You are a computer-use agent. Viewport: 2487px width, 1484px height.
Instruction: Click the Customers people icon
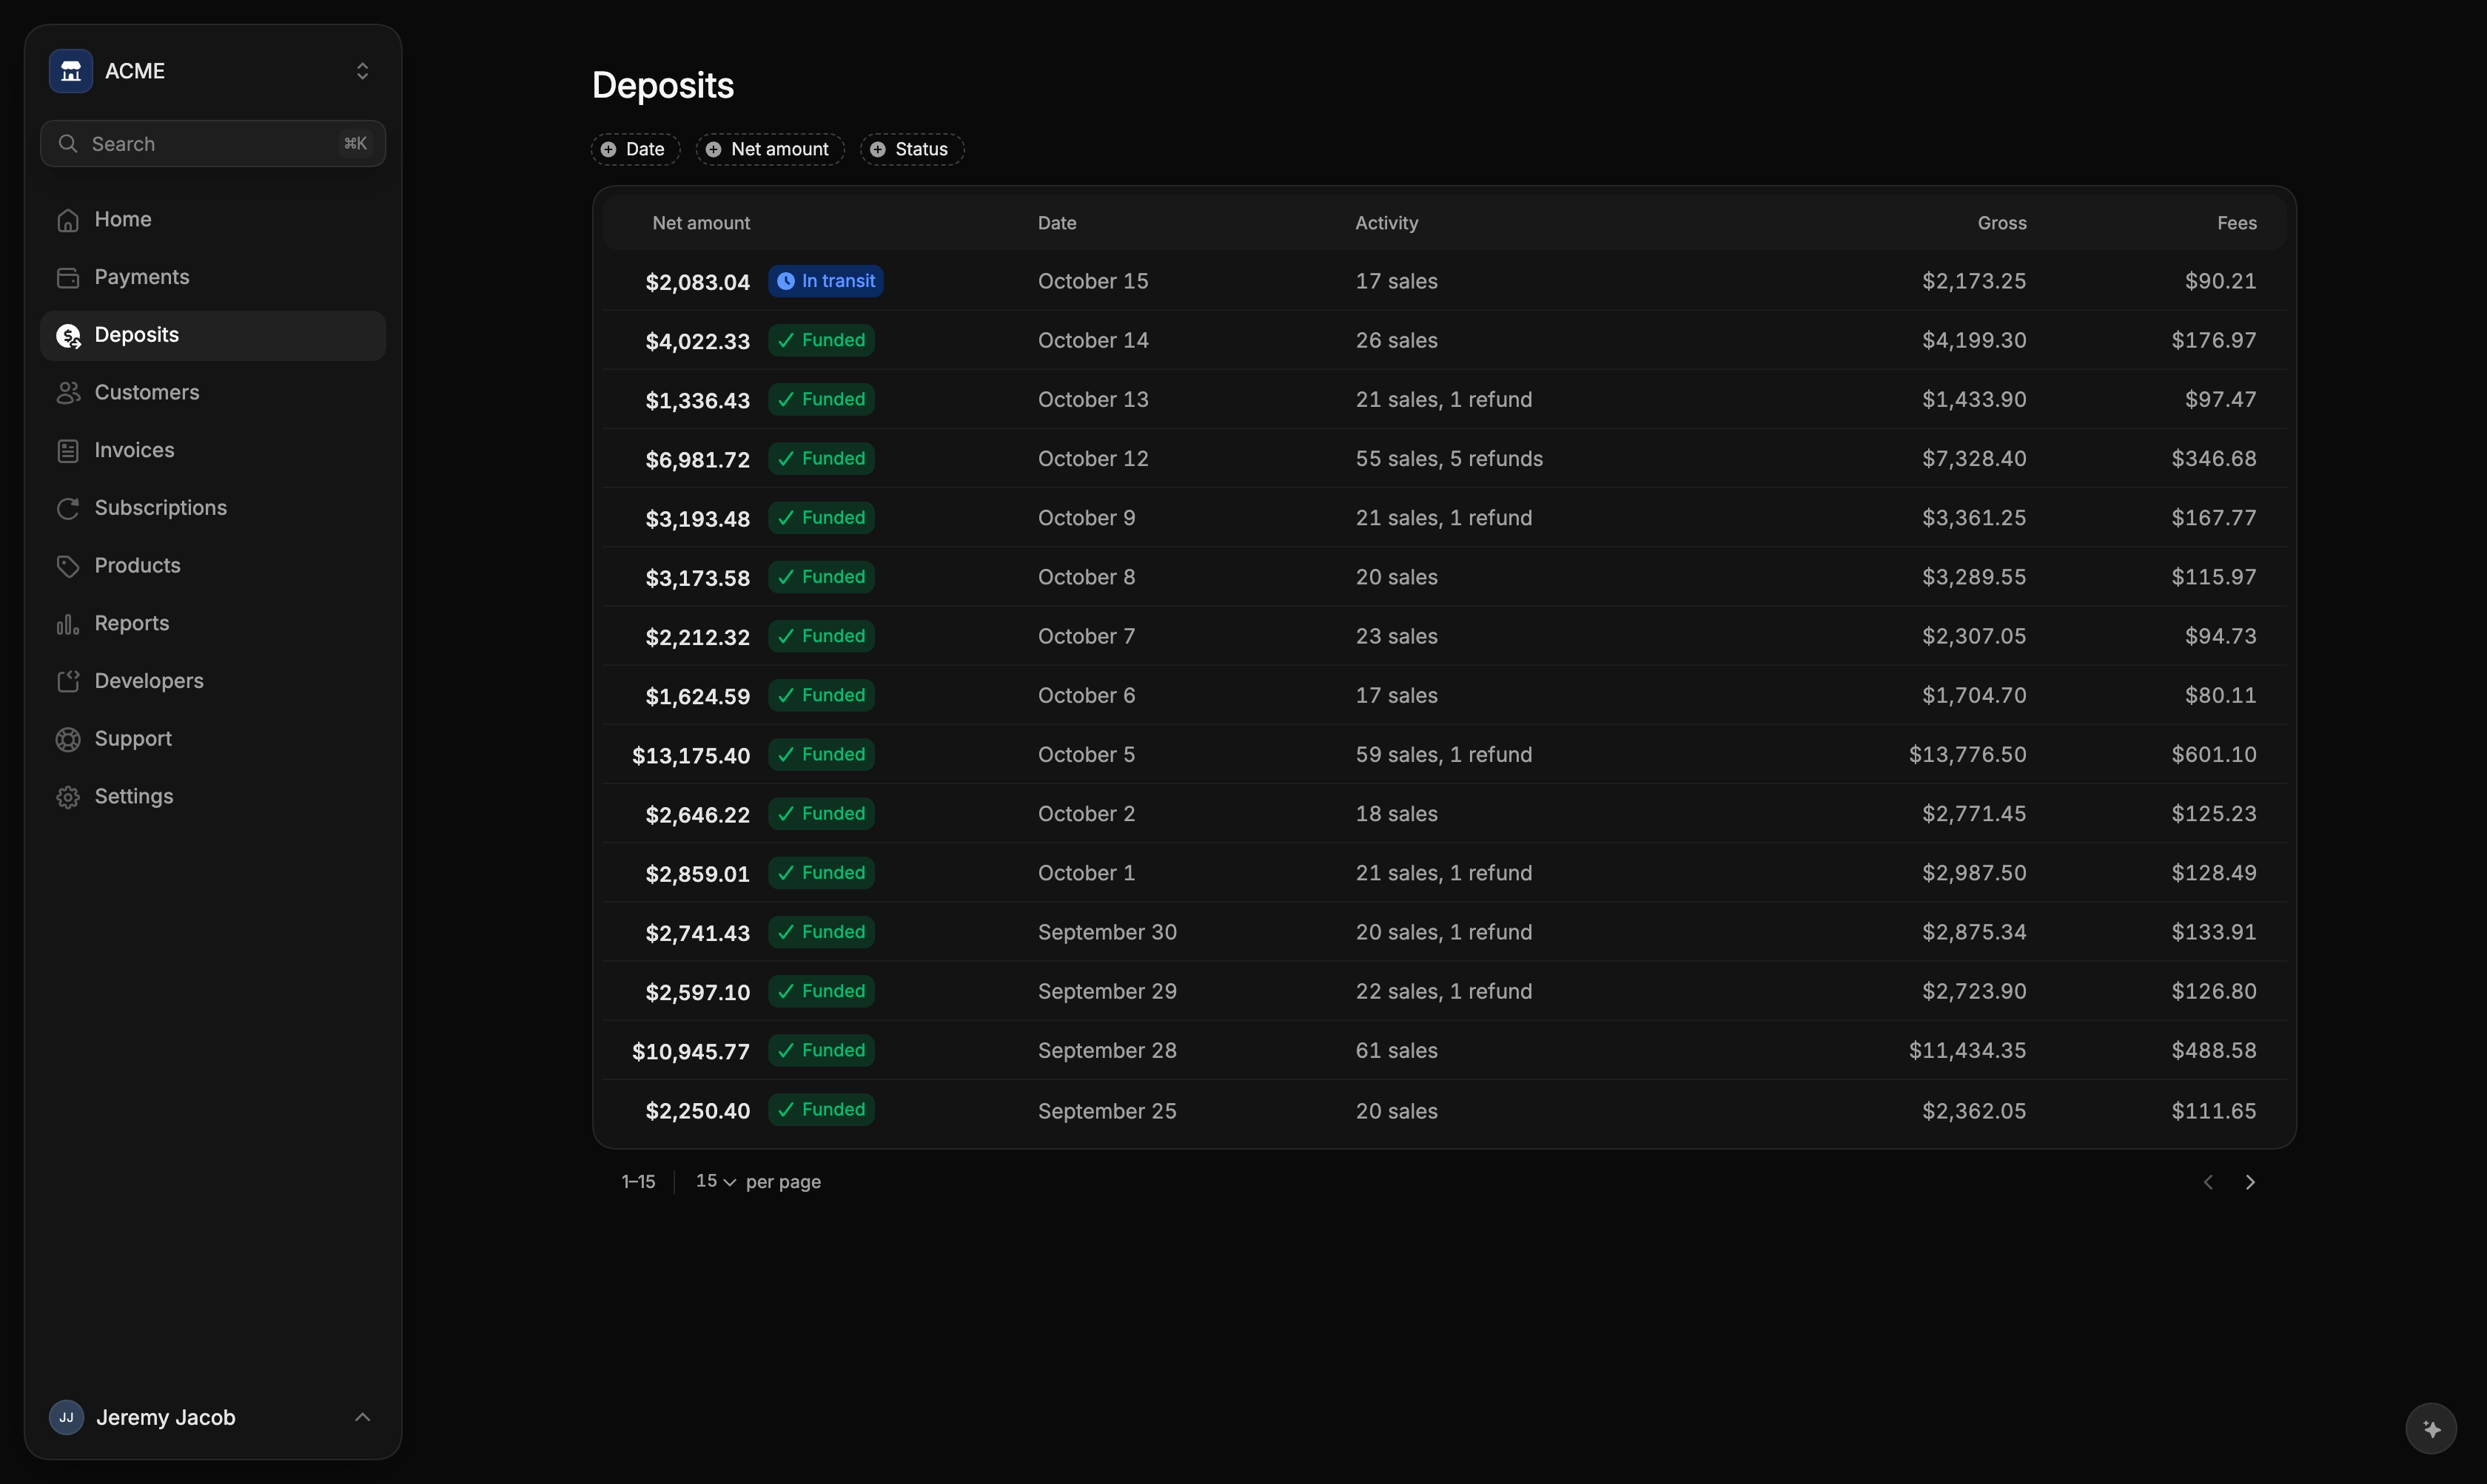[68, 393]
